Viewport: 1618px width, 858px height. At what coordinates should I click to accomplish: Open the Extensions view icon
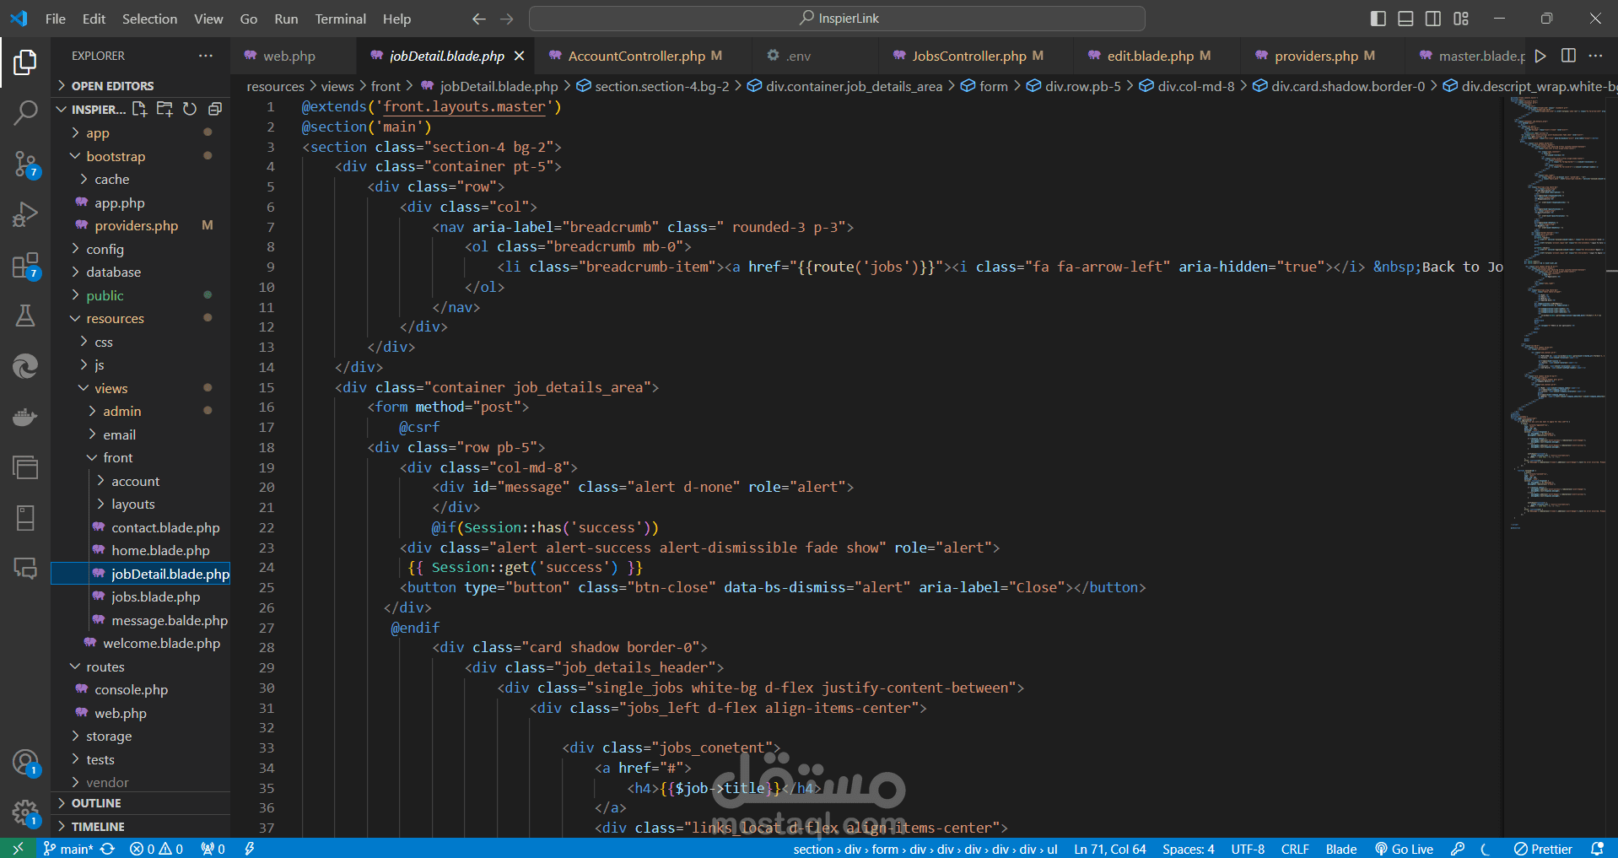click(x=25, y=266)
